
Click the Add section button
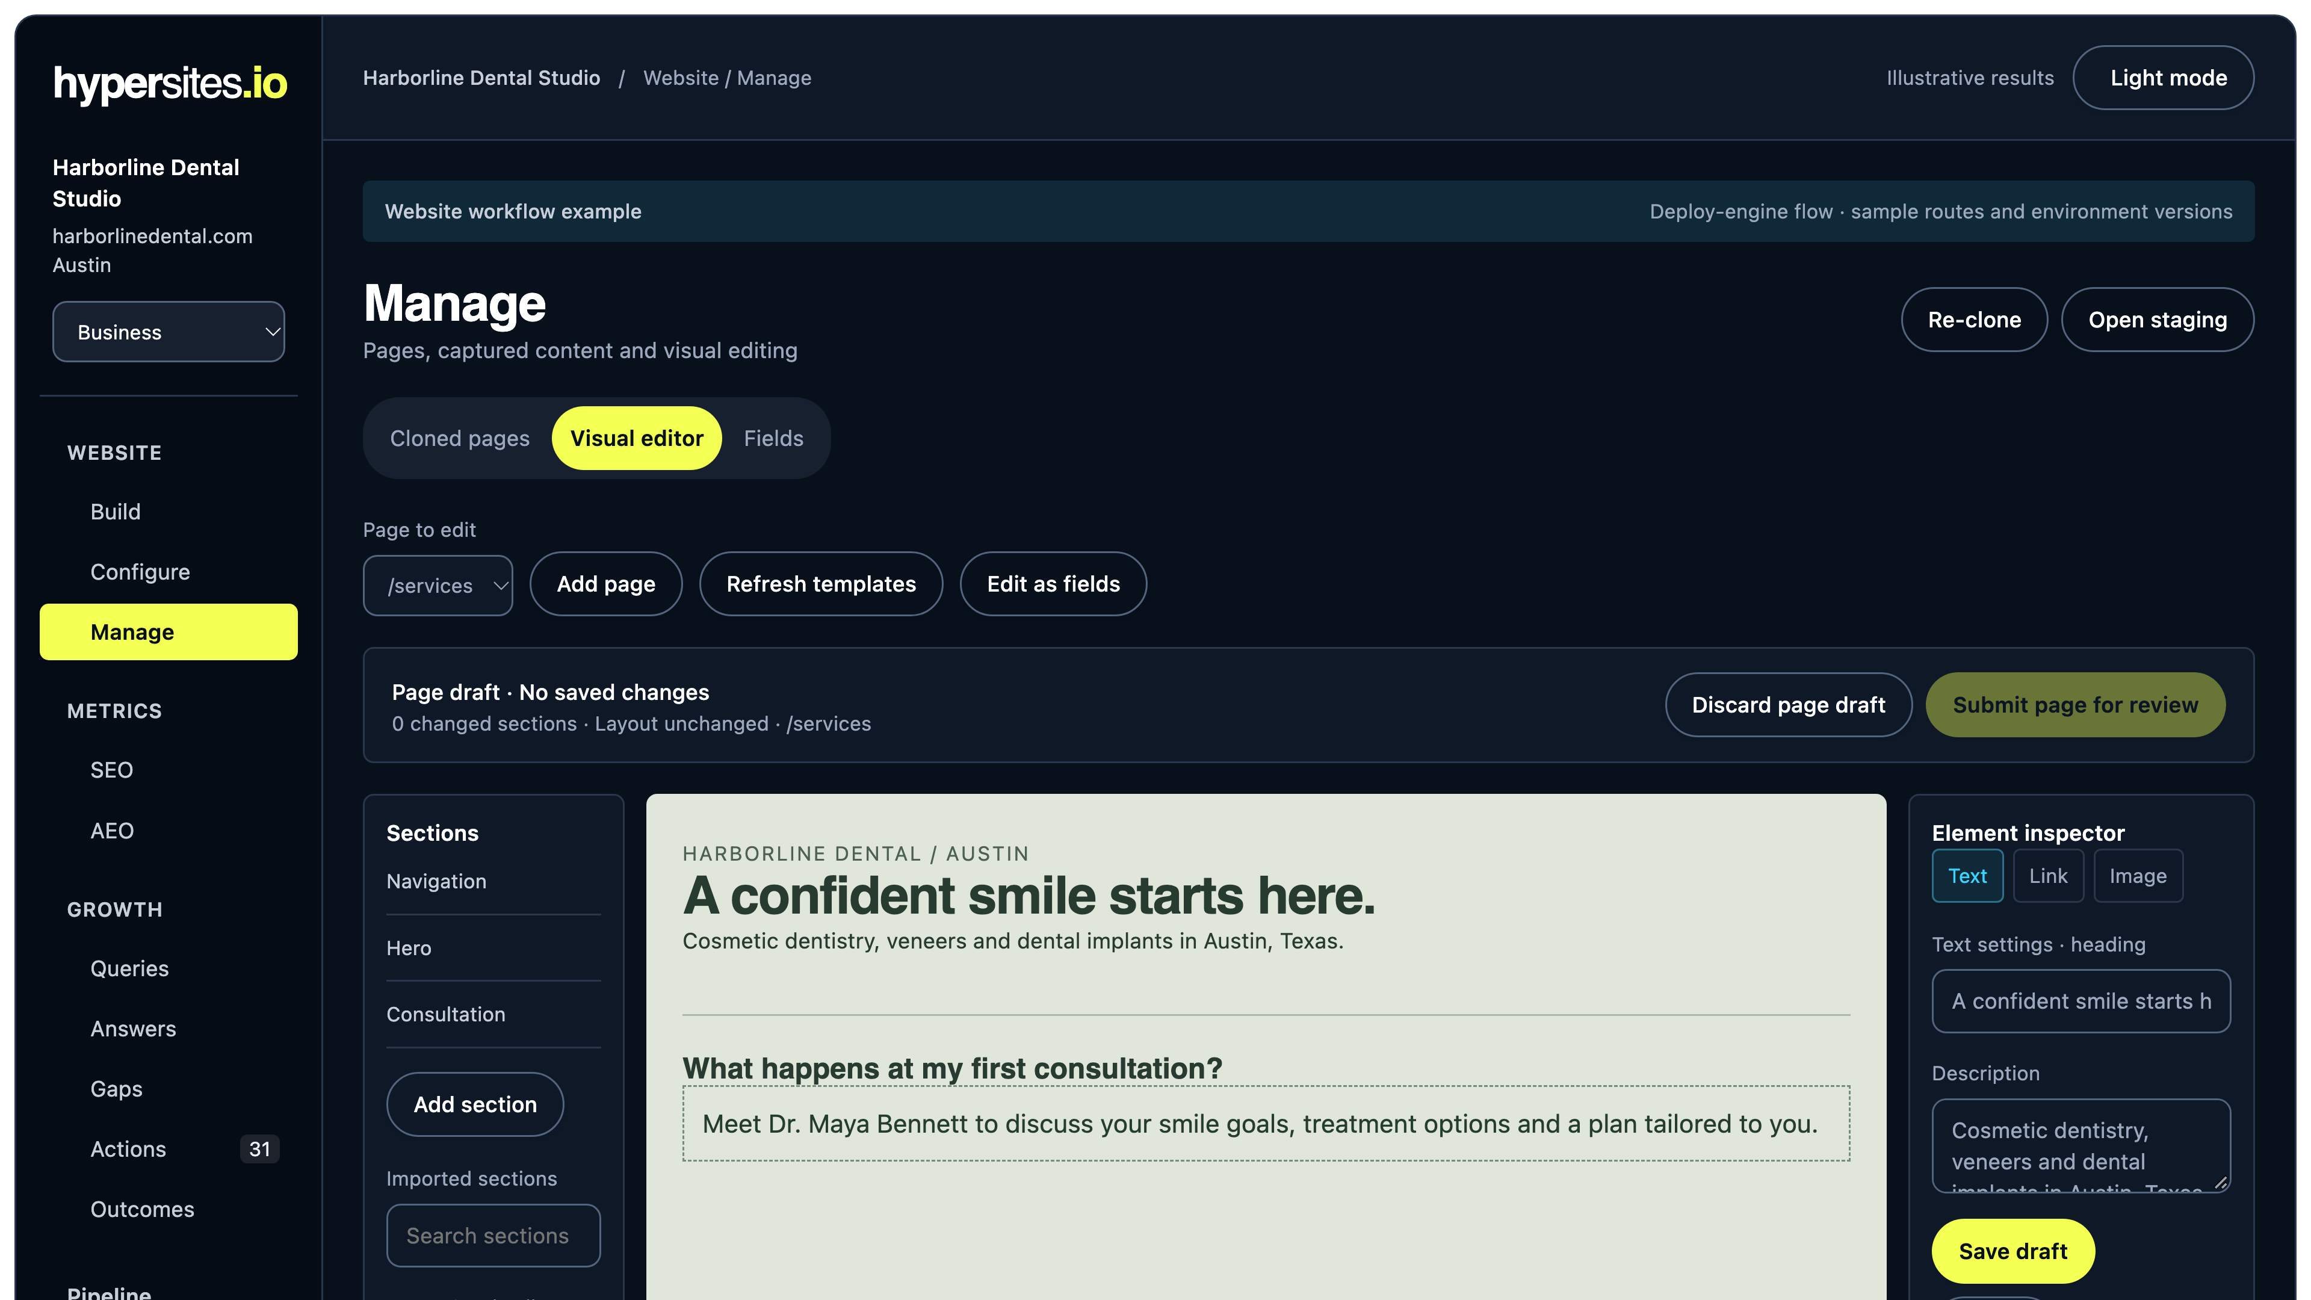475,1104
